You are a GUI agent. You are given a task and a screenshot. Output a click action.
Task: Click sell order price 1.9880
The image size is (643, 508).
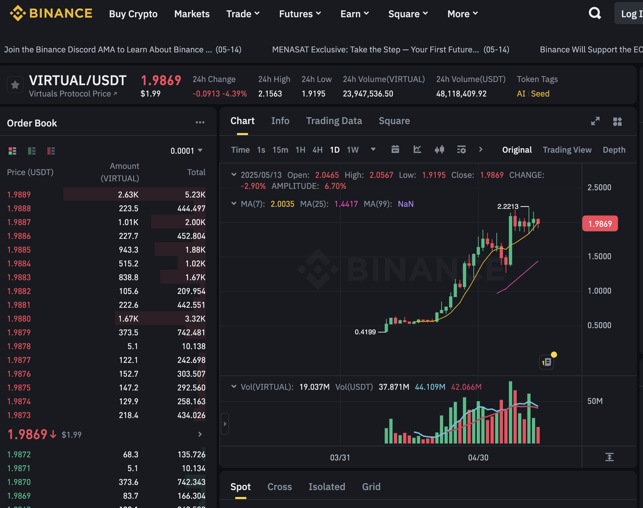[x=19, y=318]
